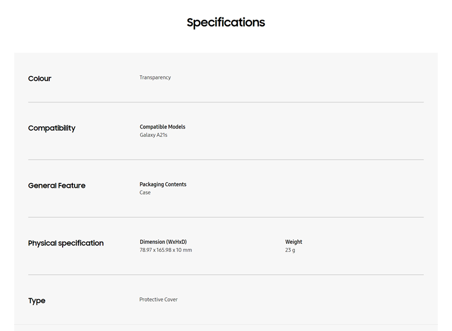This screenshot has width=452, height=331.
Task: Click the divider line below the Compatibility row
Action: [x=226, y=160]
